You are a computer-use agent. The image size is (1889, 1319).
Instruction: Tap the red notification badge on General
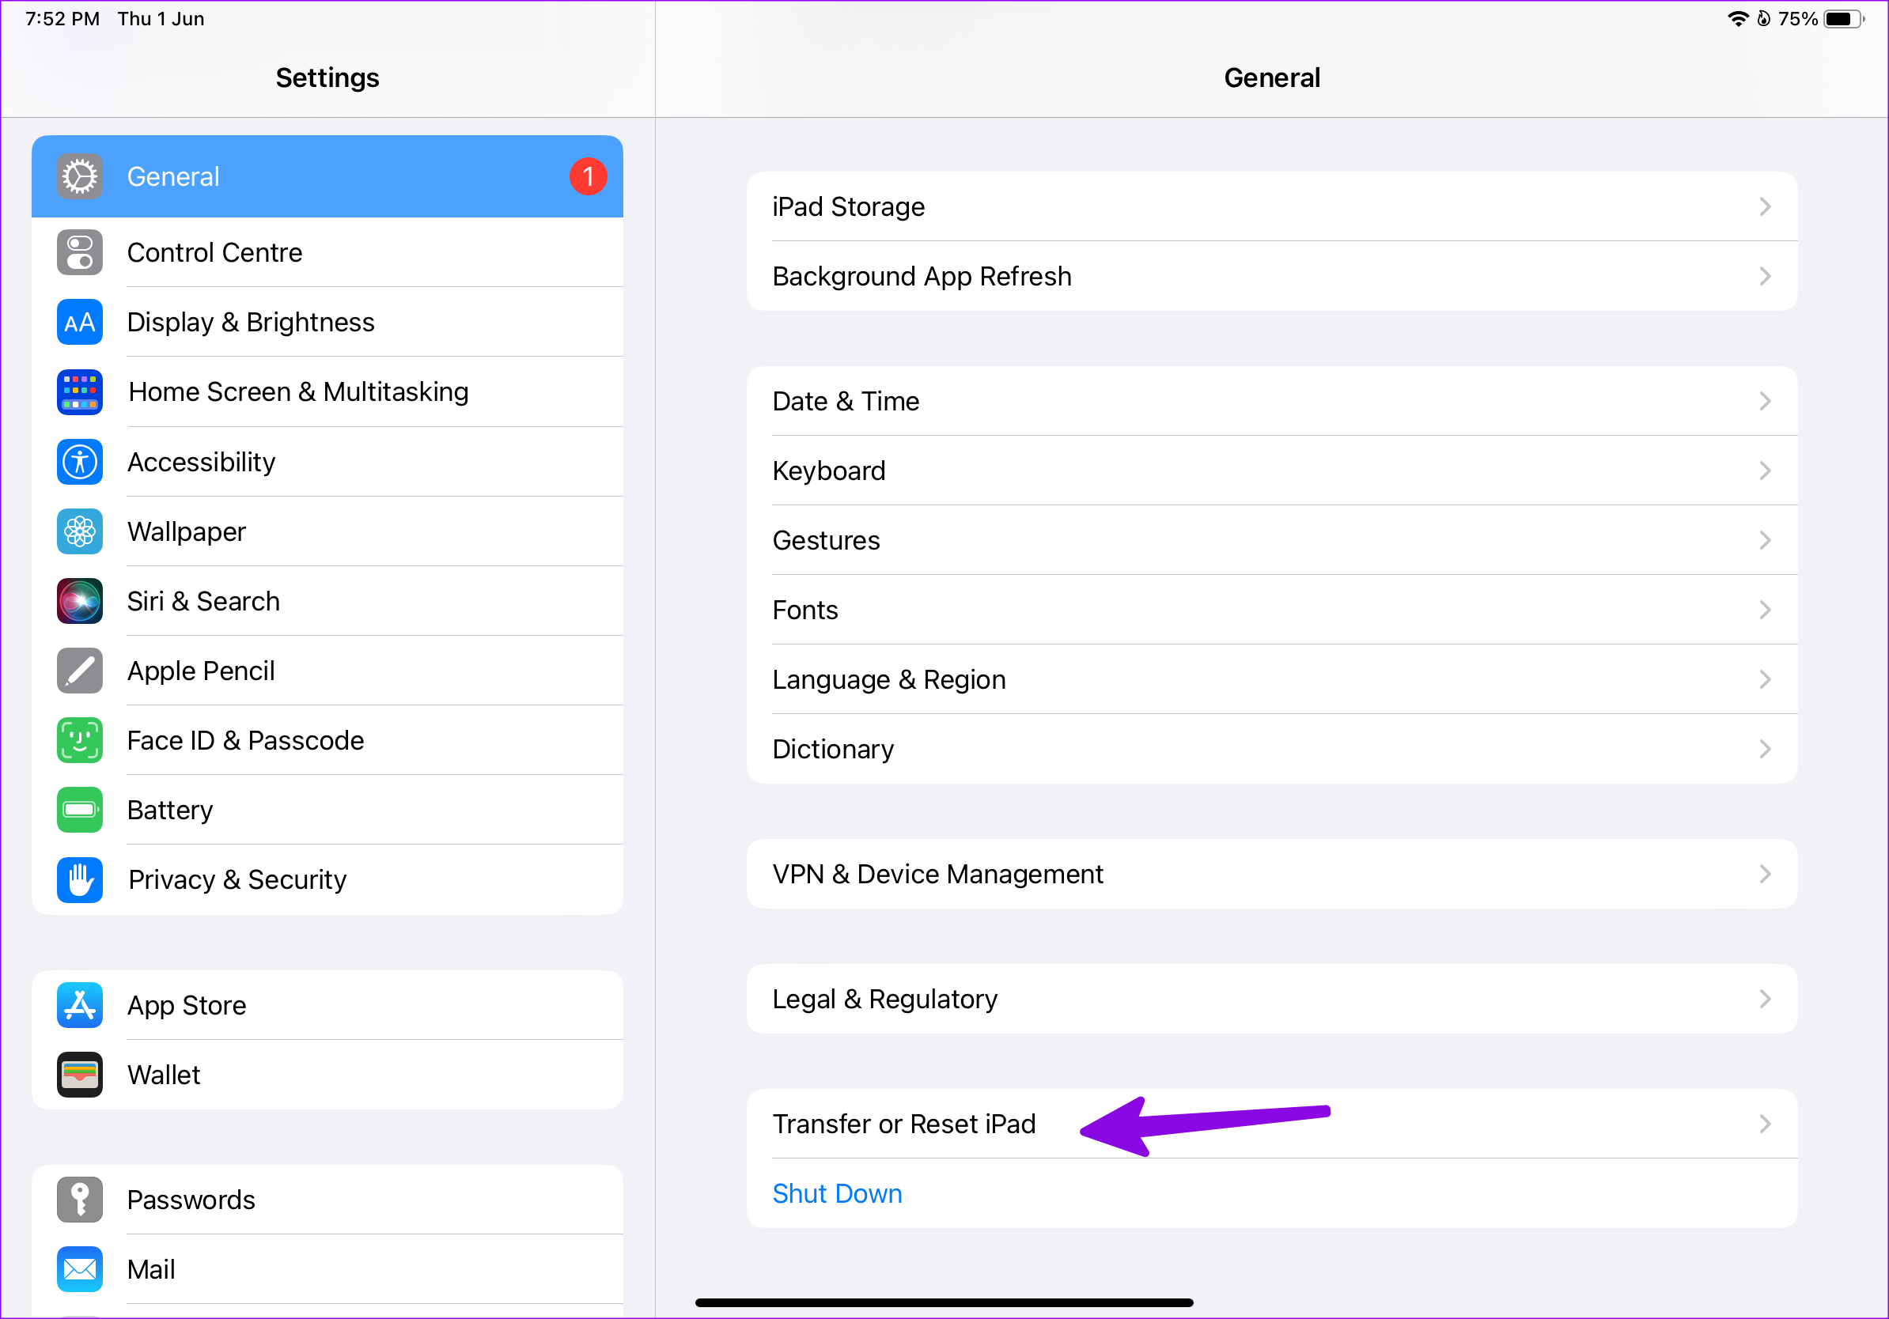(588, 176)
